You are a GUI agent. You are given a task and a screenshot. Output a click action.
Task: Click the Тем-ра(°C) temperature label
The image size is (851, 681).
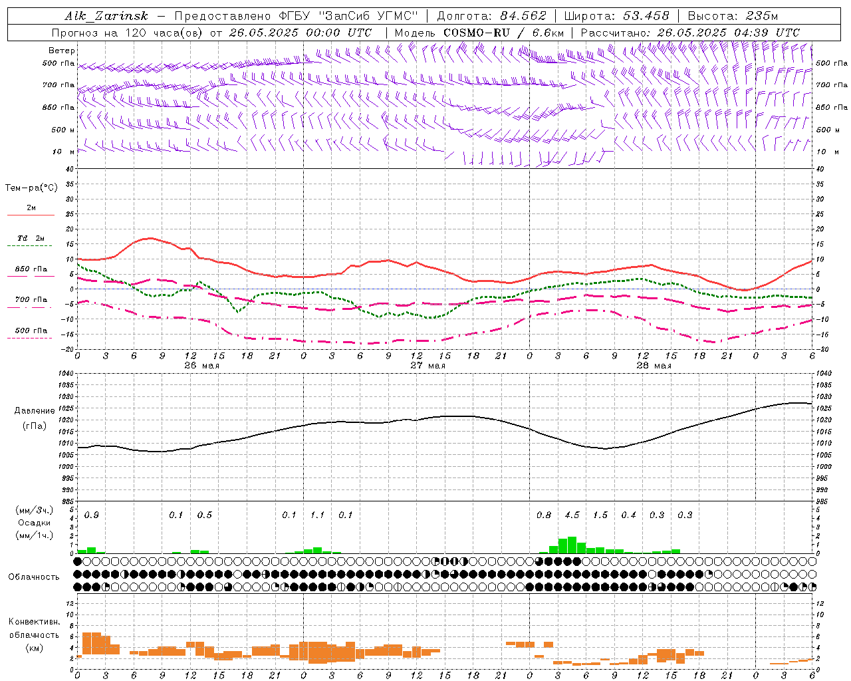click(x=31, y=188)
